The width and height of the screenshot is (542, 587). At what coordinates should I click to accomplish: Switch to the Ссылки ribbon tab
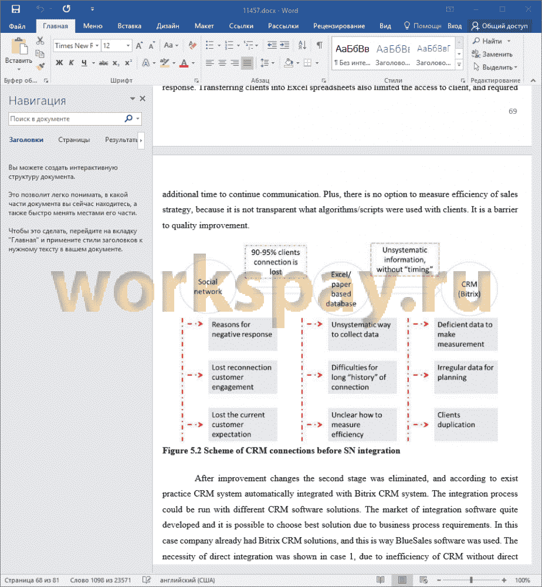pos(241,26)
